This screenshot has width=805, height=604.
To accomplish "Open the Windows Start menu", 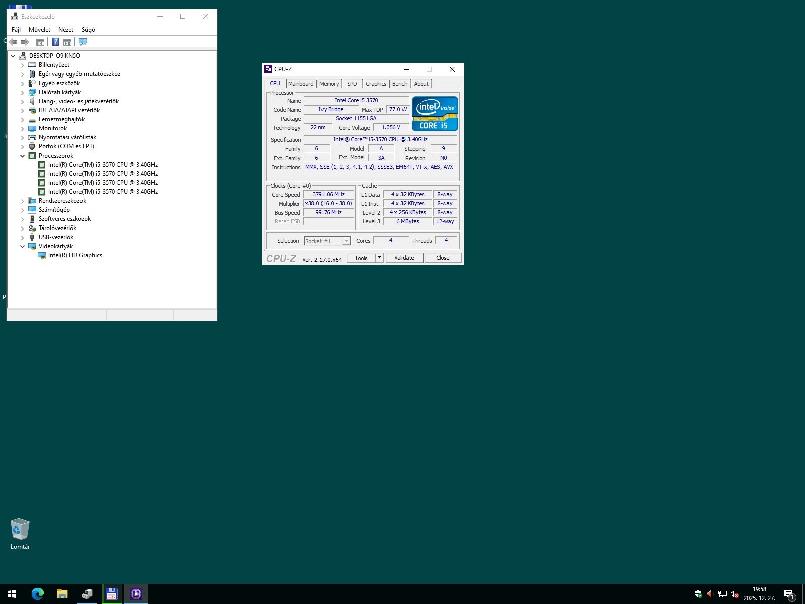I will (12, 594).
